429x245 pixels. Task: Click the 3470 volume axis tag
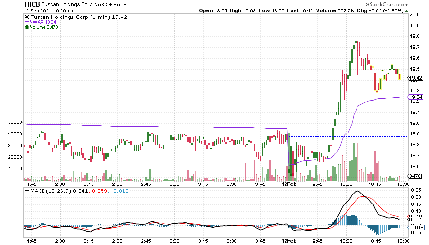pyautogui.click(x=415, y=176)
